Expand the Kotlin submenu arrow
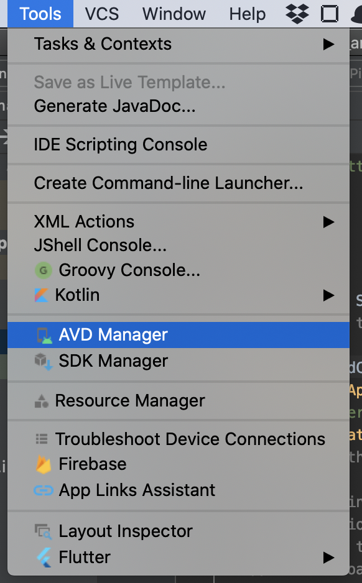Viewport: 362px width, 583px height. tap(328, 296)
